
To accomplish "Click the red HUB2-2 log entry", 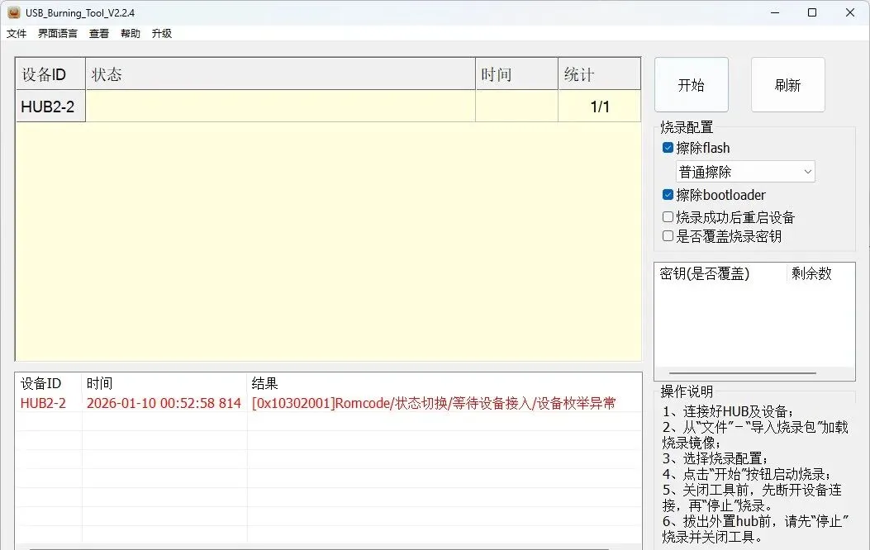I will pos(43,403).
